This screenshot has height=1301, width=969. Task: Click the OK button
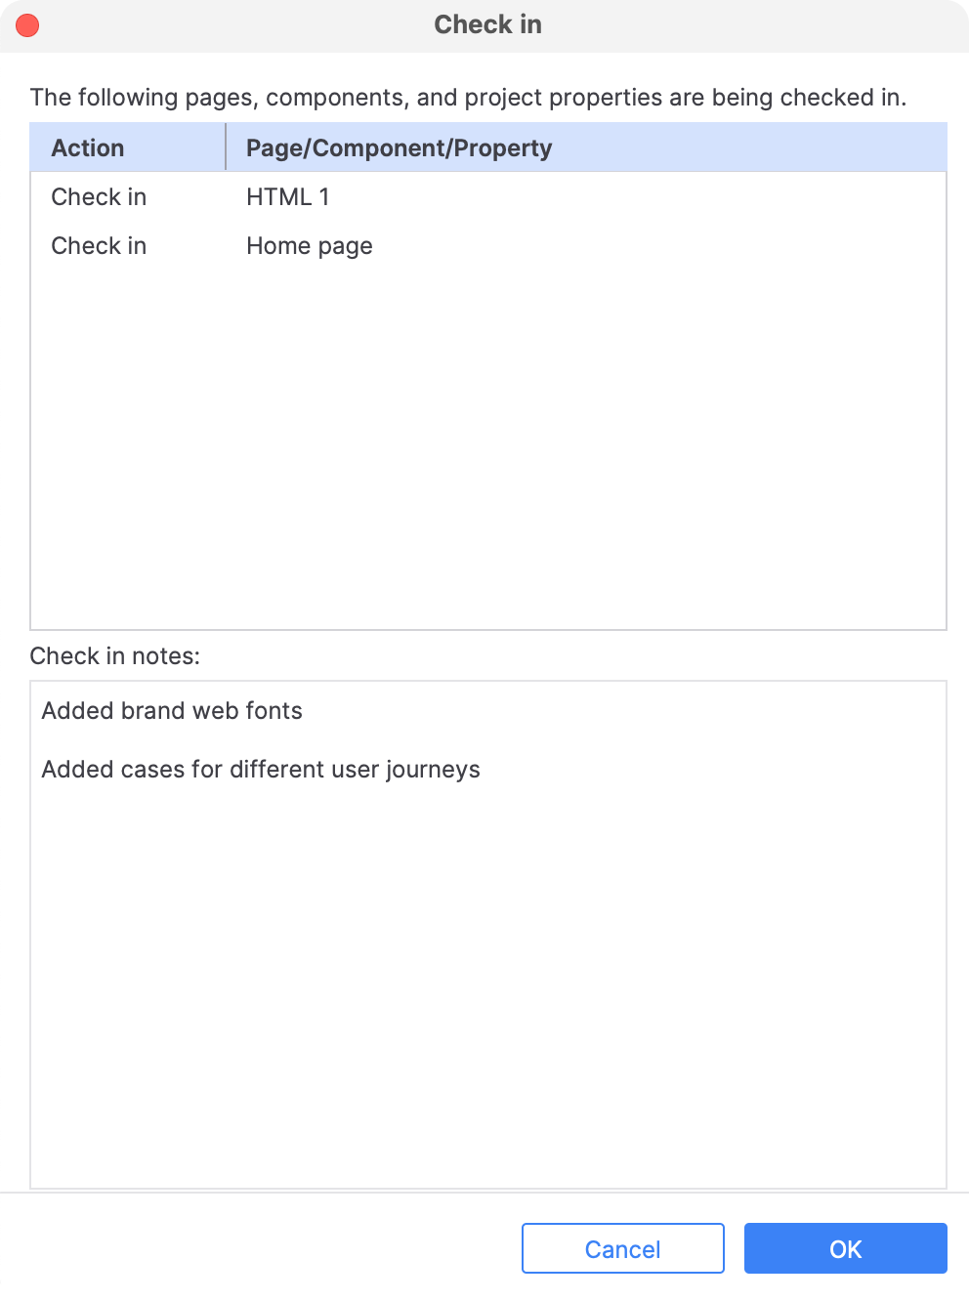click(x=845, y=1248)
